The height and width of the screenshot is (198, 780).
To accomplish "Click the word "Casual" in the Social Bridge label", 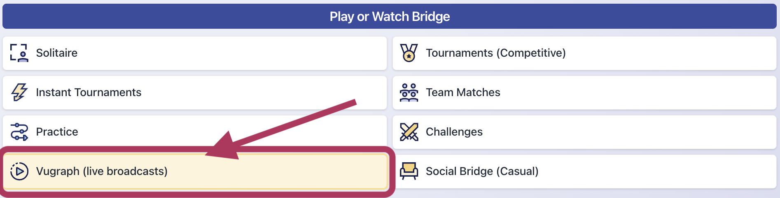I will [517, 171].
